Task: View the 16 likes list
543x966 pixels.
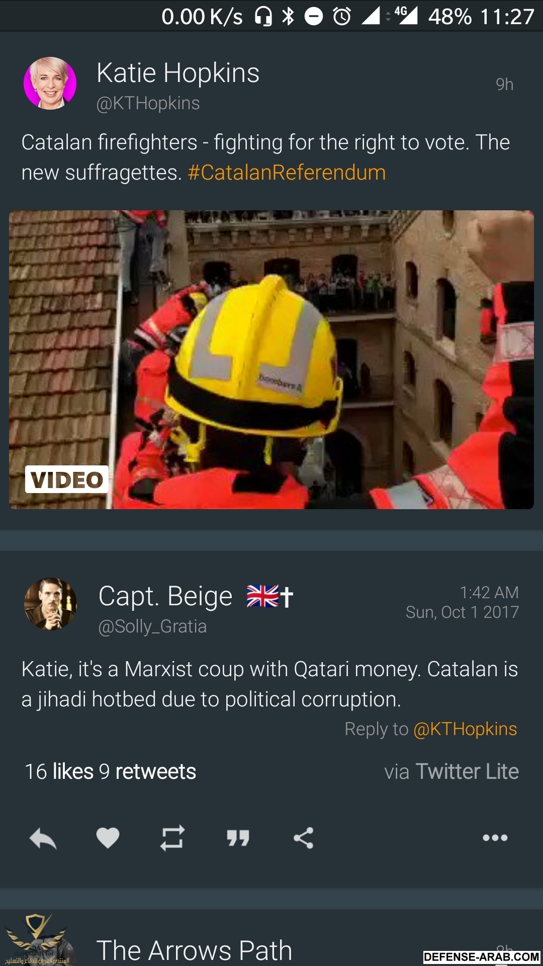Action: pos(59,771)
